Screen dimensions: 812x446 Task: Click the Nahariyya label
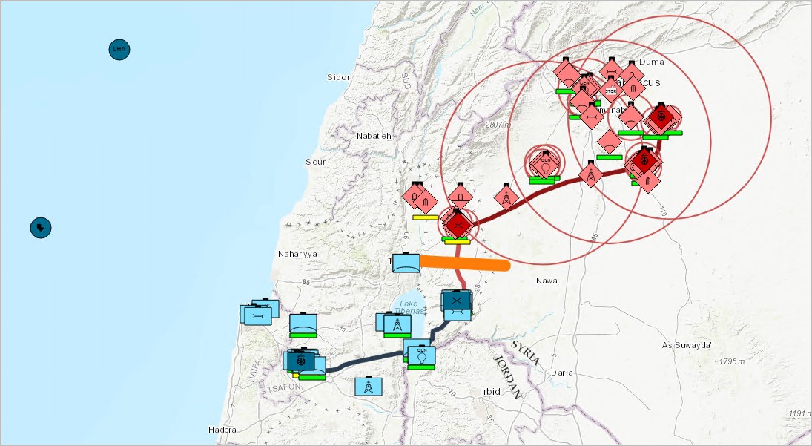[x=298, y=254]
